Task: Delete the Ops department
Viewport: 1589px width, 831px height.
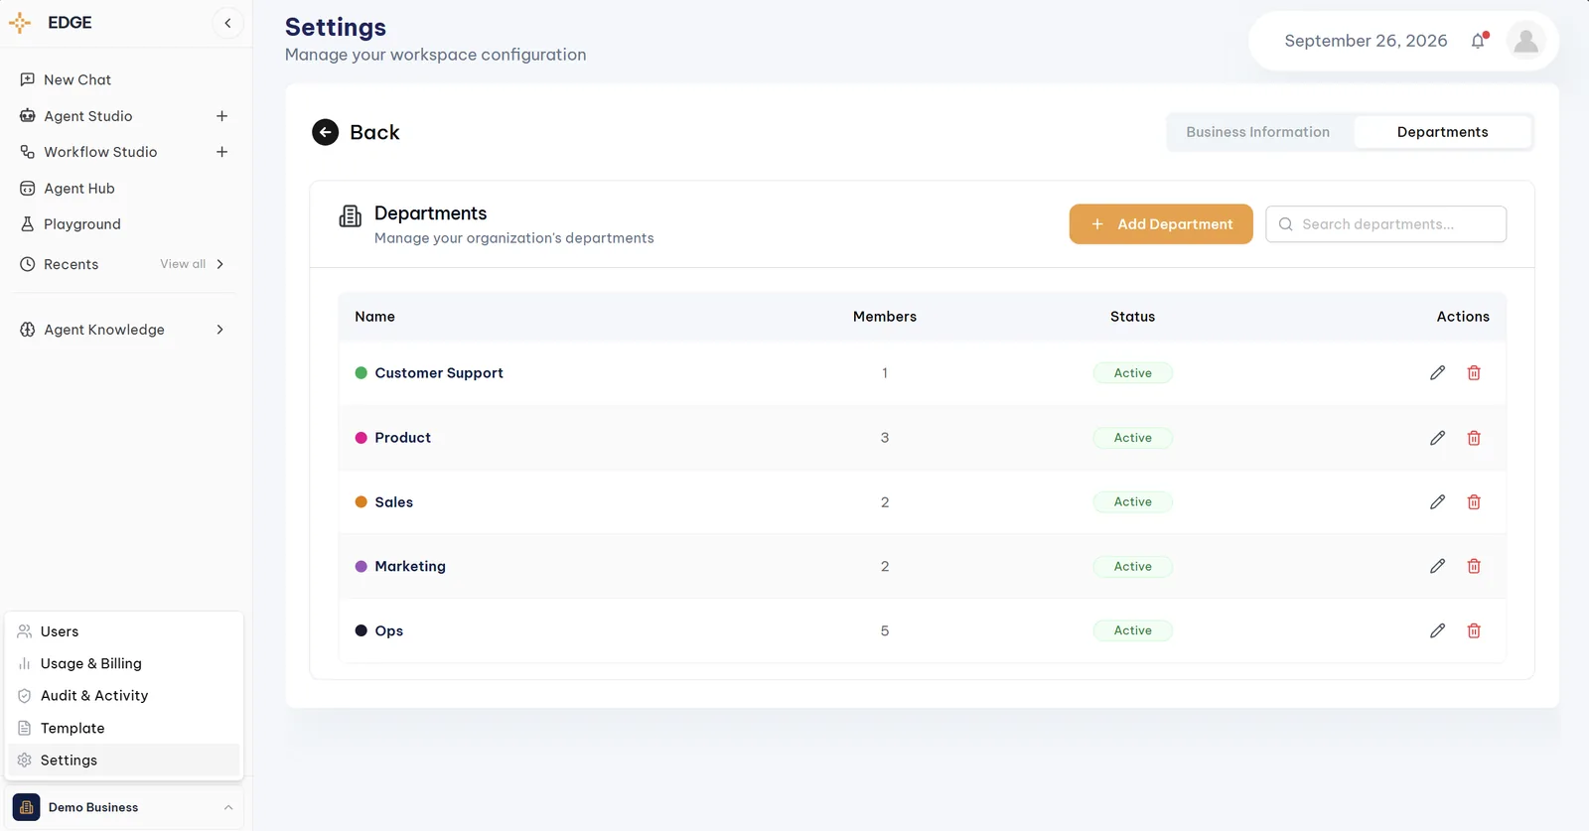Action: [x=1474, y=630]
